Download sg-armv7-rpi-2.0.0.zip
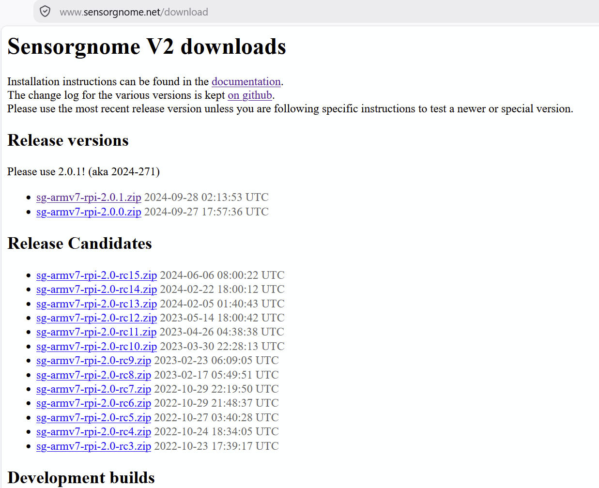 [89, 212]
